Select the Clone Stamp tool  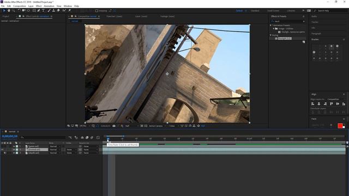pyautogui.click(x=53, y=10)
